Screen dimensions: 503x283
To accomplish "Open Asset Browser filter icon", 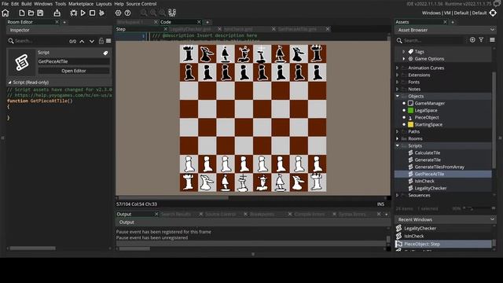I will pyautogui.click(x=481, y=40).
